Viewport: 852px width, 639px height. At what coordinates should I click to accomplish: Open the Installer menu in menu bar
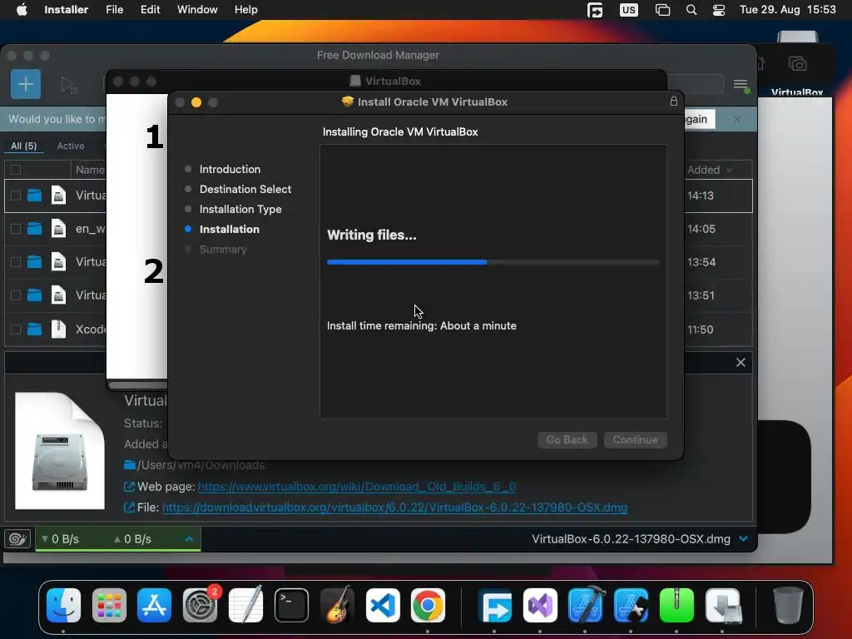point(66,10)
